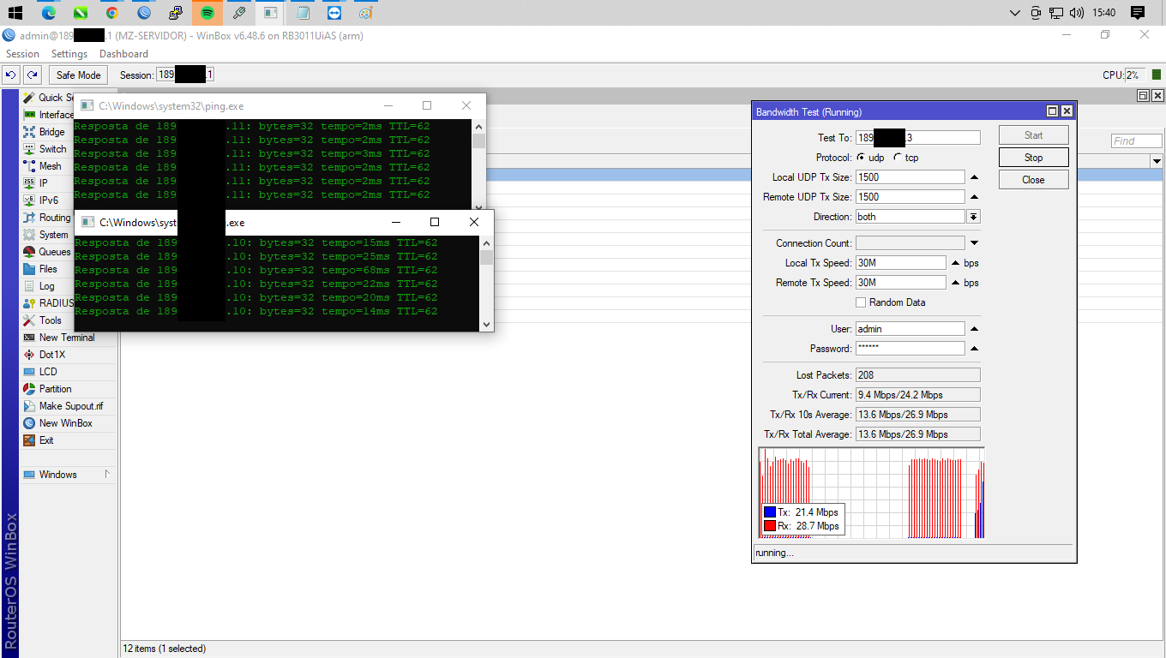Open the Tools icon in sidebar
Image resolution: width=1166 pixels, height=658 pixels.
pyautogui.click(x=30, y=320)
